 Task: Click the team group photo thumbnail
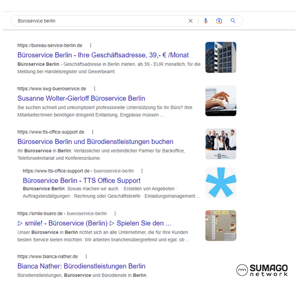pos(221,144)
